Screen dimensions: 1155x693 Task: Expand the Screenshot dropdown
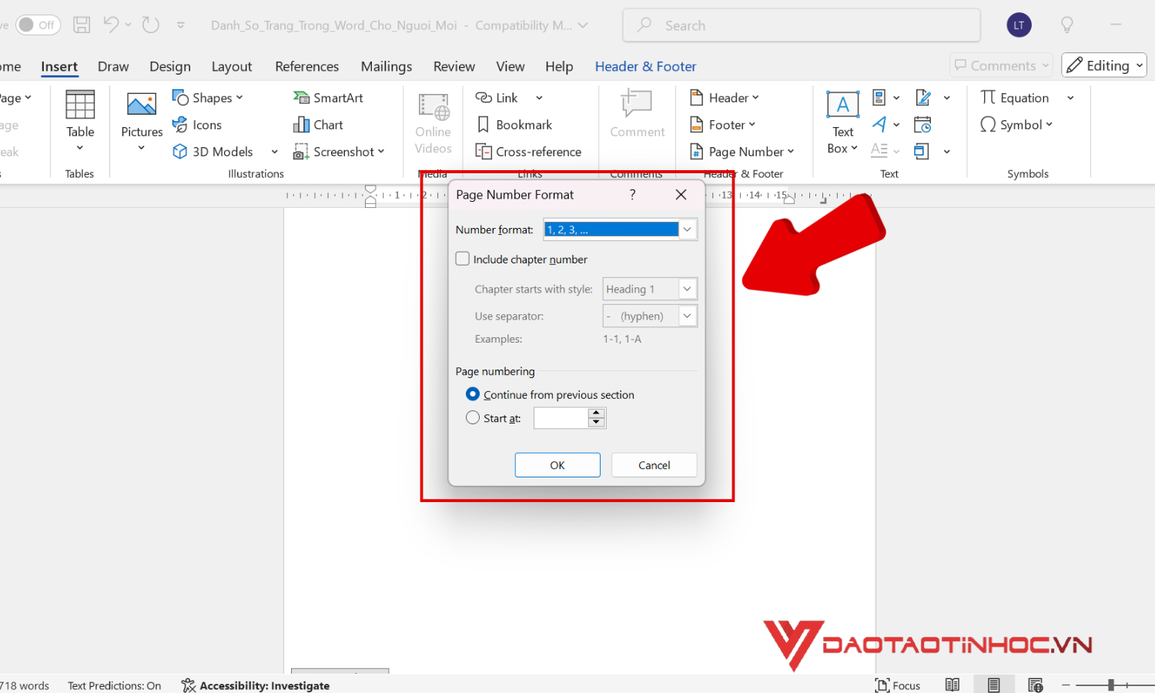click(x=381, y=152)
